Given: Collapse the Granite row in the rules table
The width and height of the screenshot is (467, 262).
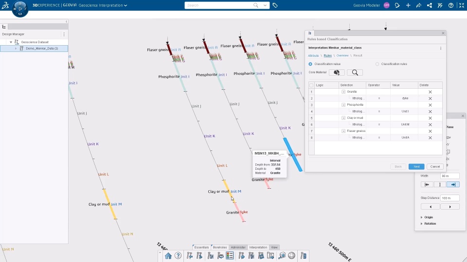Looking at the screenshot, I should [x=343, y=92].
